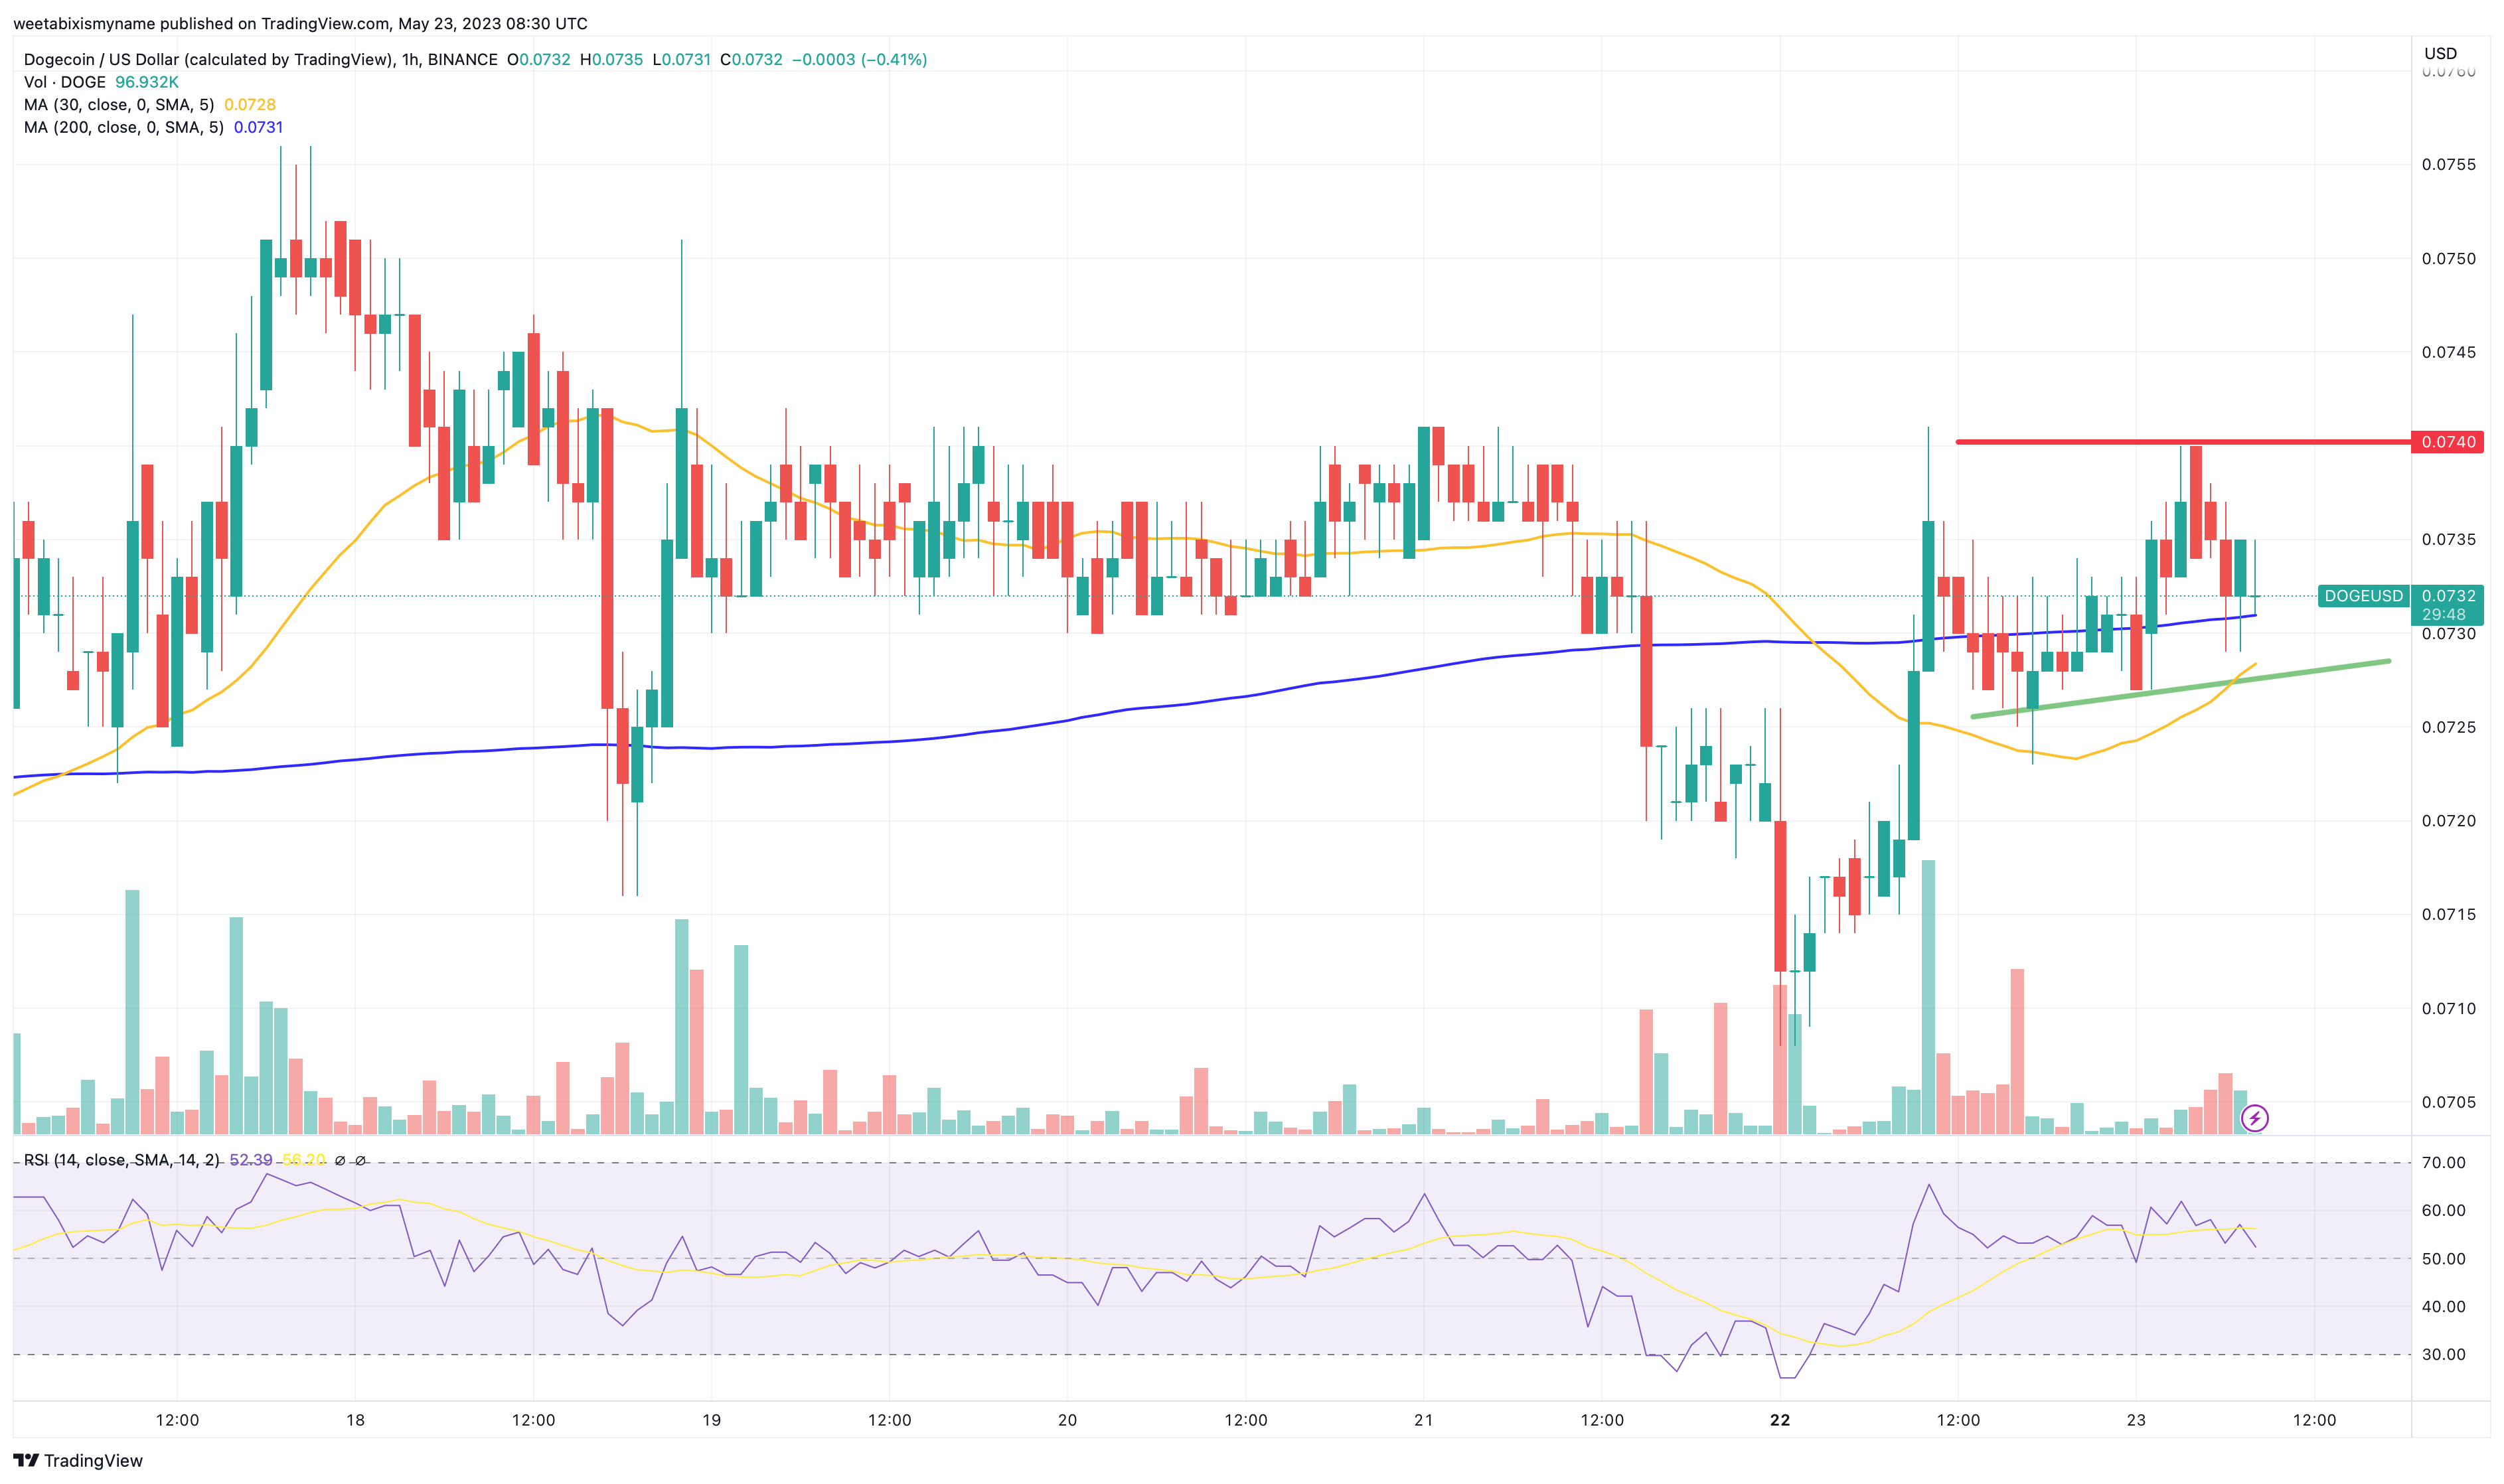
Task: Click the countdown timer 29:48
Action: tap(2444, 615)
